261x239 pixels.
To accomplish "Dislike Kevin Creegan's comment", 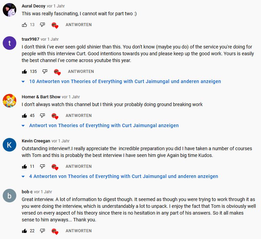I will coord(42,166).
